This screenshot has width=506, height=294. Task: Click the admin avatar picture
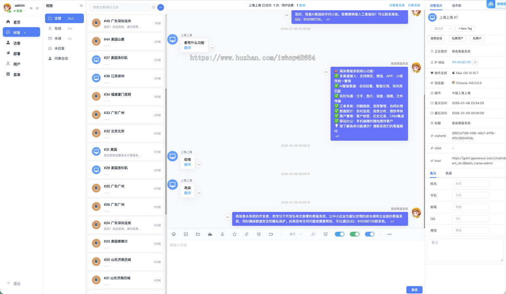click(7, 8)
